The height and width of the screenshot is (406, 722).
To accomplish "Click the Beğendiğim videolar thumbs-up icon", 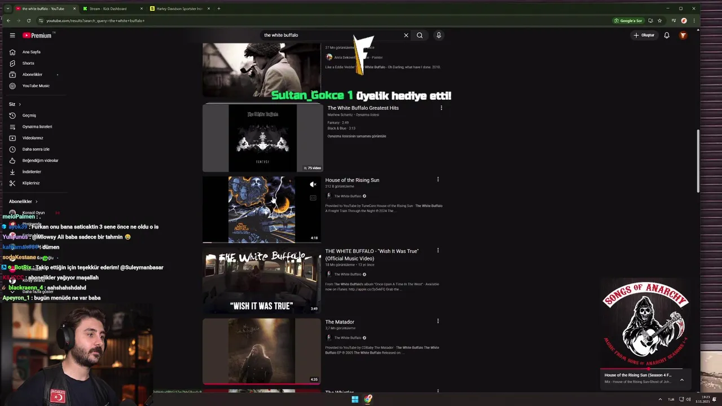I will pos(12,160).
